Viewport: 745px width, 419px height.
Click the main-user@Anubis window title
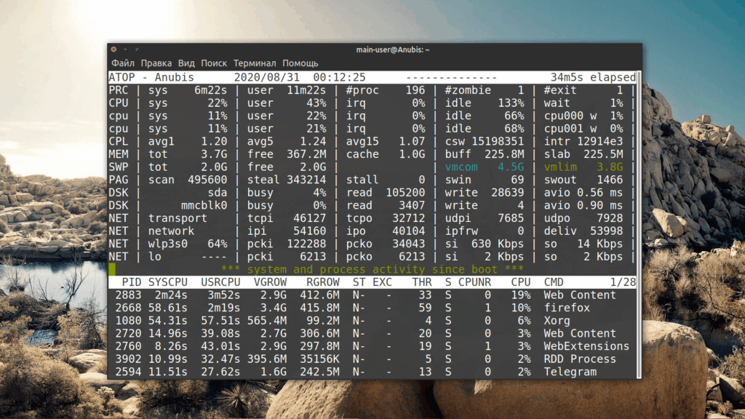point(393,49)
